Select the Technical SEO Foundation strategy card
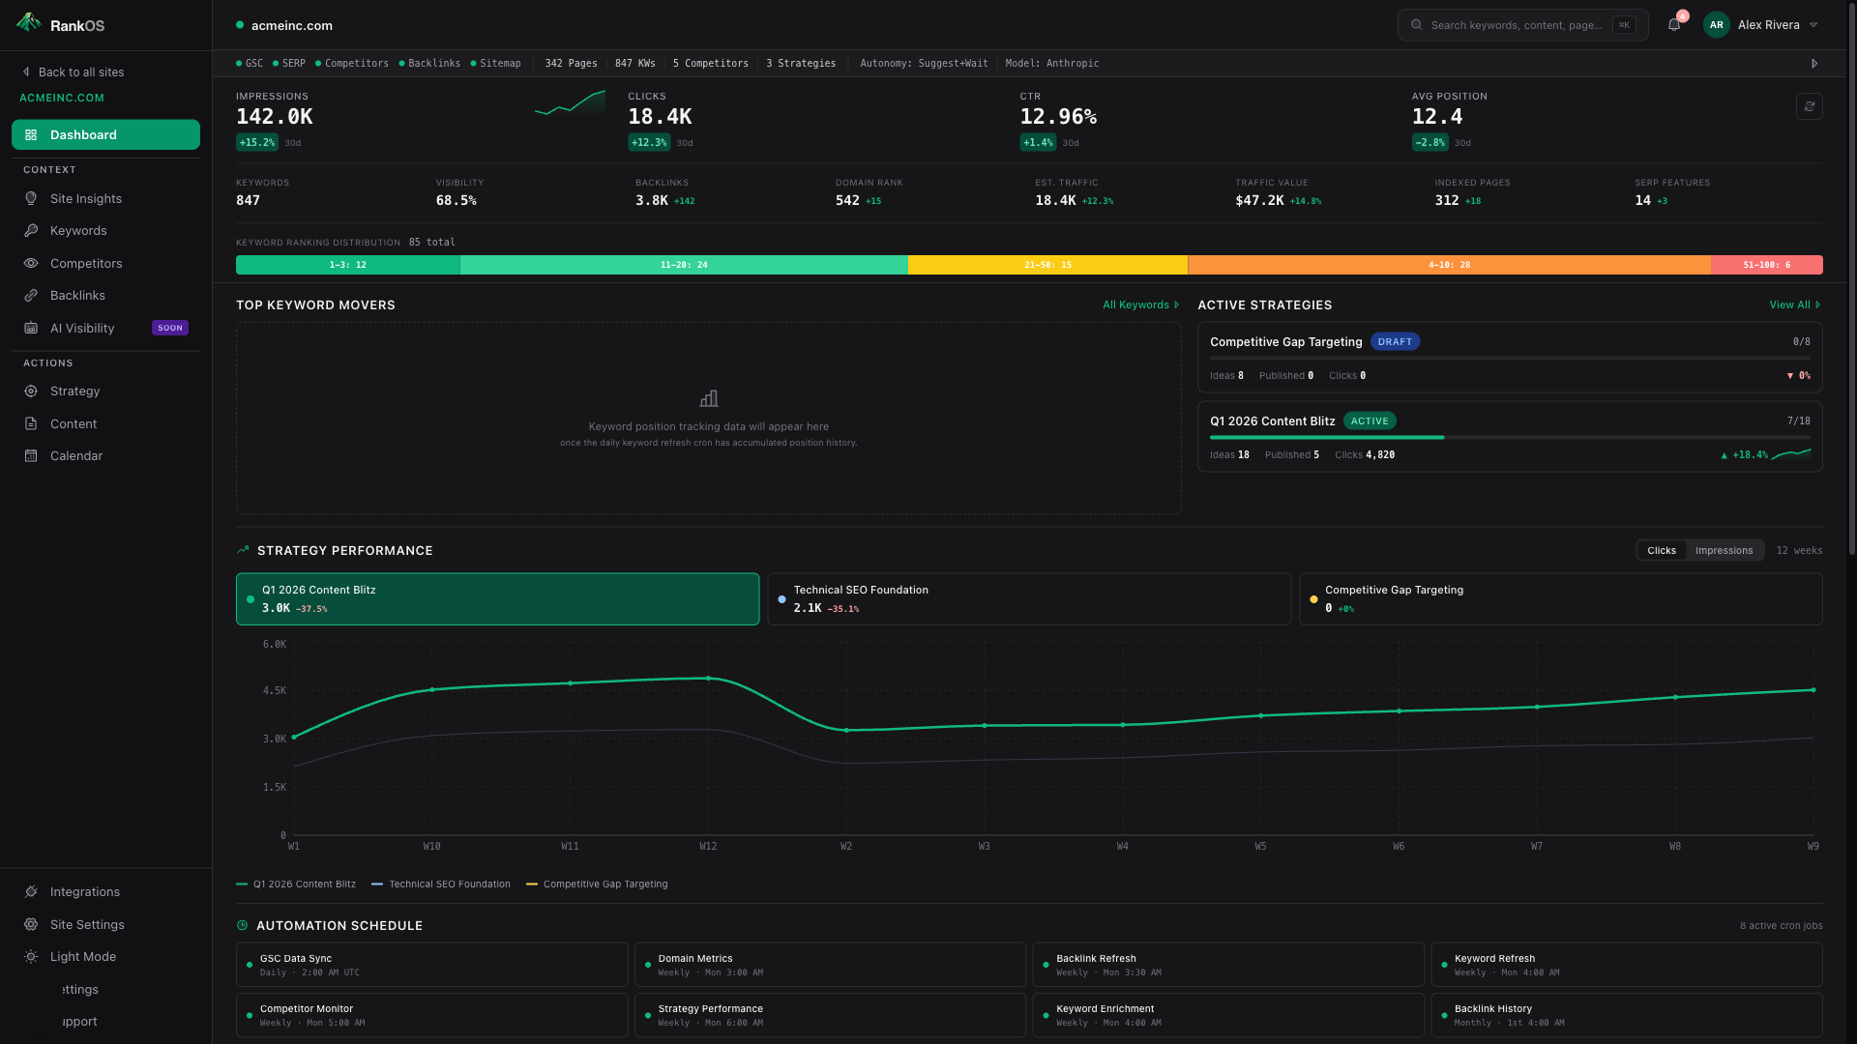The width and height of the screenshot is (1857, 1044). click(1028, 598)
